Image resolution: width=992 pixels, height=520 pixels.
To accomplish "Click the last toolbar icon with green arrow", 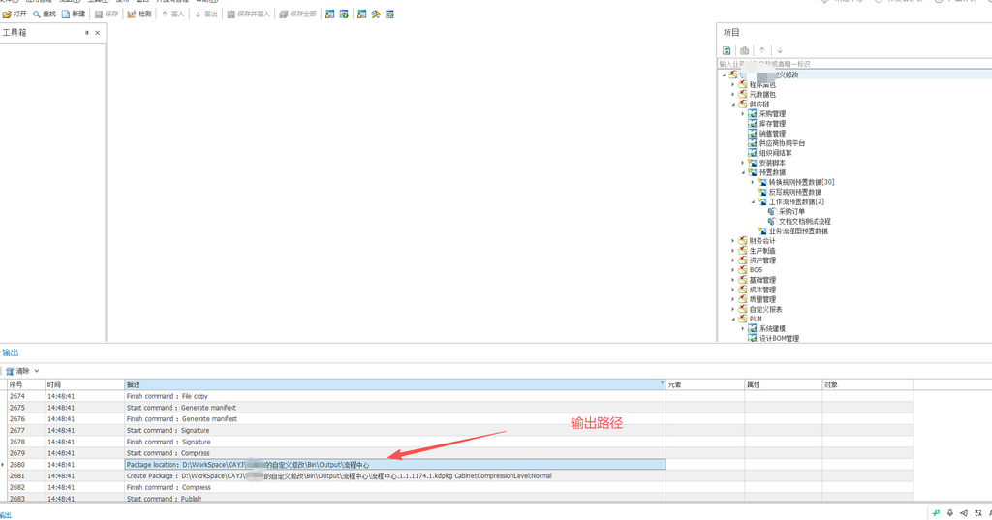I will point(389,14).
